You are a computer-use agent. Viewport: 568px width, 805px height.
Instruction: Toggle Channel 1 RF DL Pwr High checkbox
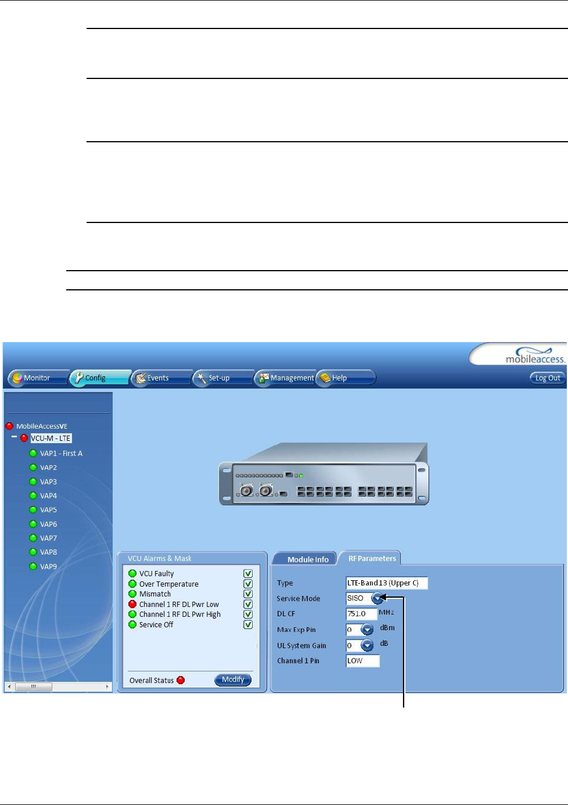[x=248, y=614]
